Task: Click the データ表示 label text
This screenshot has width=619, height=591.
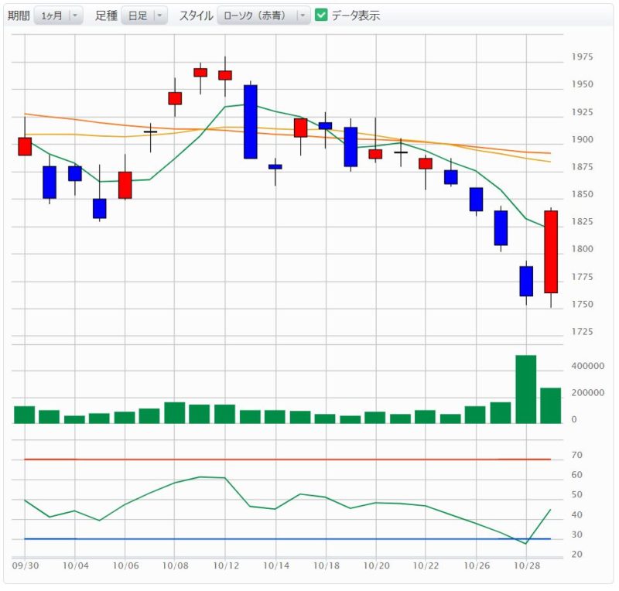Action: point(356,15)
